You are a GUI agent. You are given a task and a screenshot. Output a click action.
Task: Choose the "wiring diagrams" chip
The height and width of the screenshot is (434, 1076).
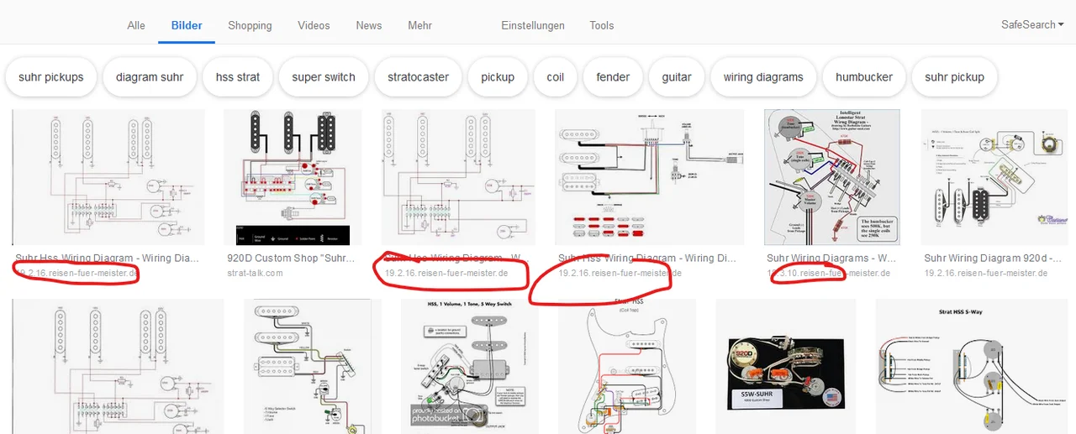pos(763,77)
